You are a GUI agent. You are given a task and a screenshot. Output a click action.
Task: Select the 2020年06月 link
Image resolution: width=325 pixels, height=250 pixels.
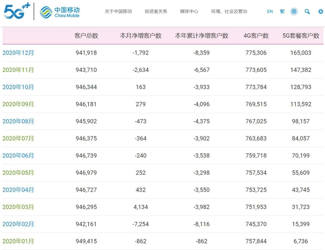click(18, 155)
